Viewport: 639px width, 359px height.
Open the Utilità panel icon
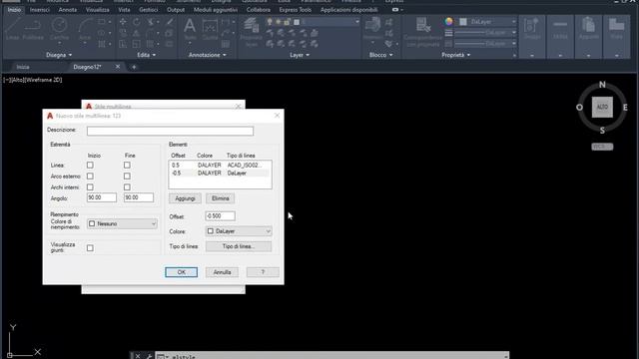coord(560,28)
